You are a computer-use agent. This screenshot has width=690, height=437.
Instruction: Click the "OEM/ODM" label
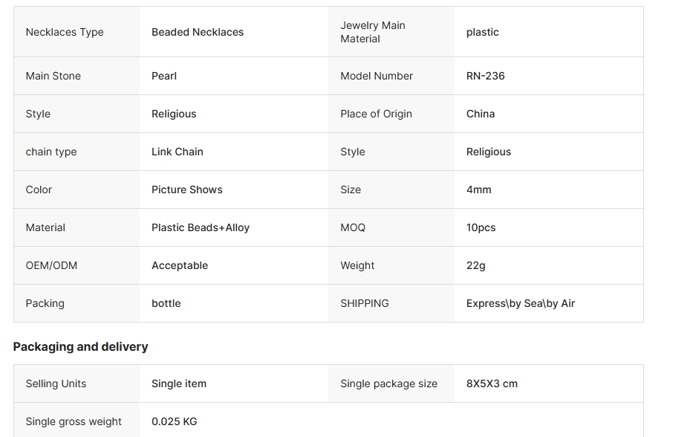(51, 265)
